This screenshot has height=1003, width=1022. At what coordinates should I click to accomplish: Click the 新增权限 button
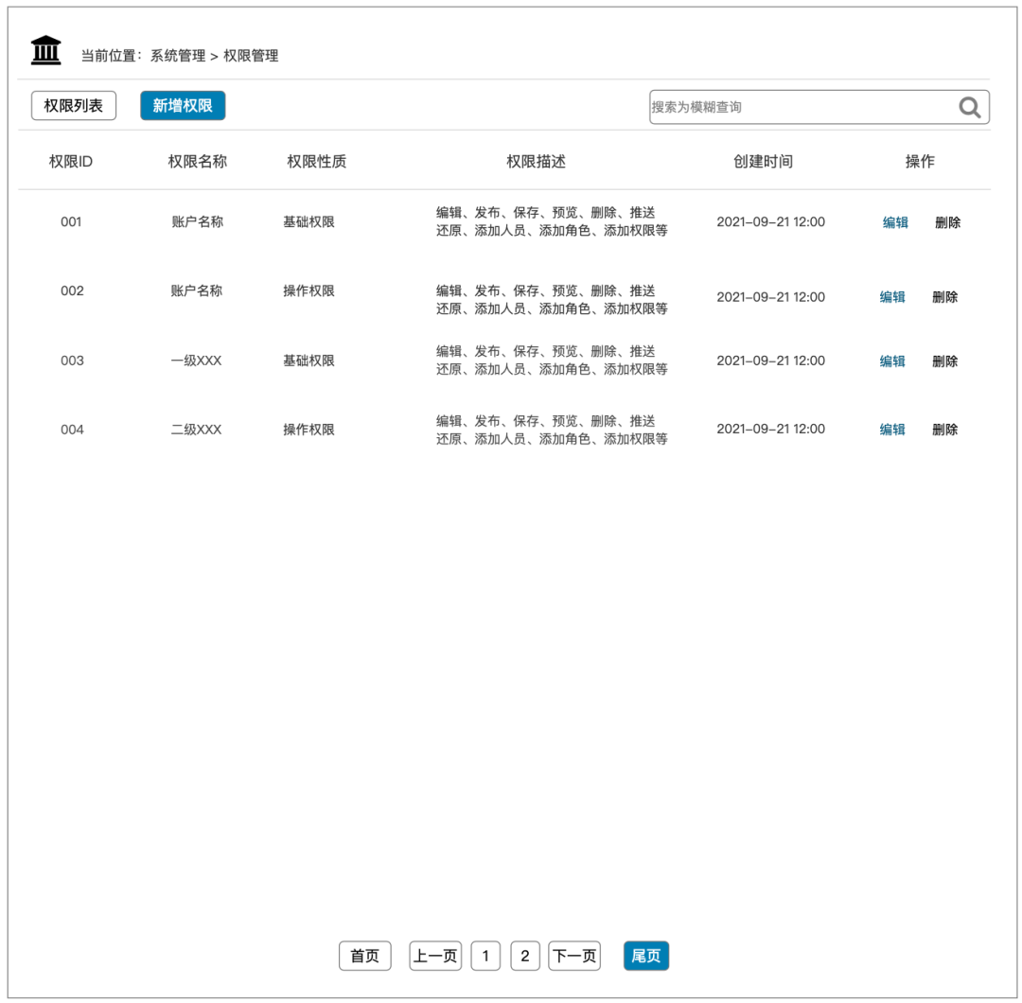point(183,106)
